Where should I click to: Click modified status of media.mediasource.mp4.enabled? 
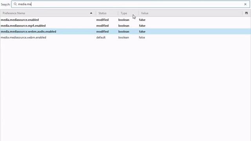click(x=102, y=26)
